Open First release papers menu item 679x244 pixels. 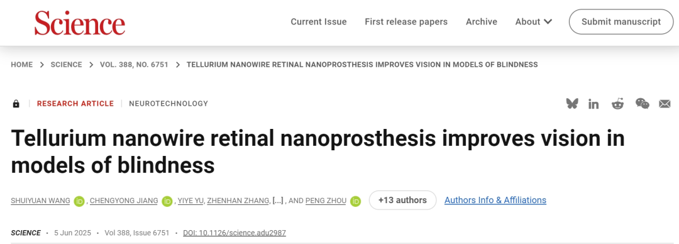point(406,21)
